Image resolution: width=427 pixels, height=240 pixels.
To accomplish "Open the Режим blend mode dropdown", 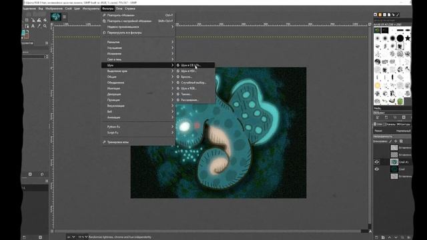I will point(392,131).
